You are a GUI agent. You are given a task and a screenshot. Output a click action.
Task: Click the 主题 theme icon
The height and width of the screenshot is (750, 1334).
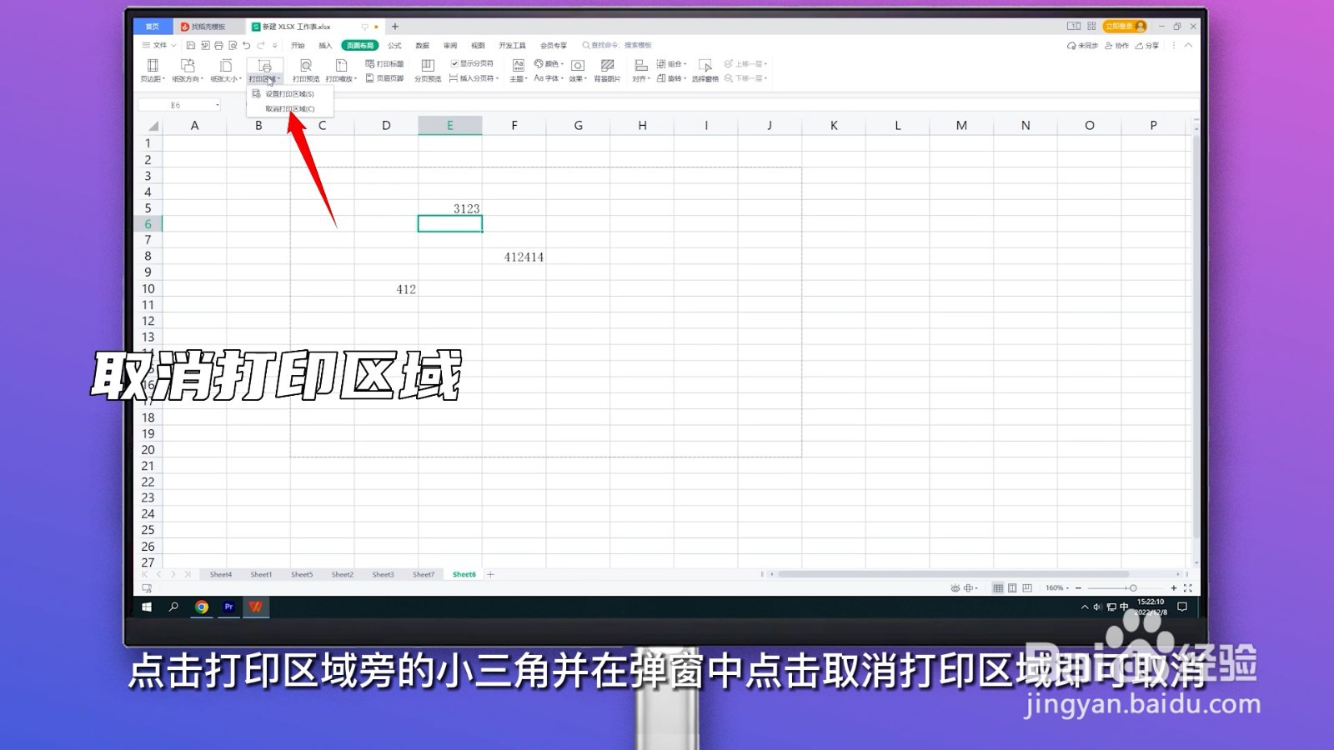point(519,65)
